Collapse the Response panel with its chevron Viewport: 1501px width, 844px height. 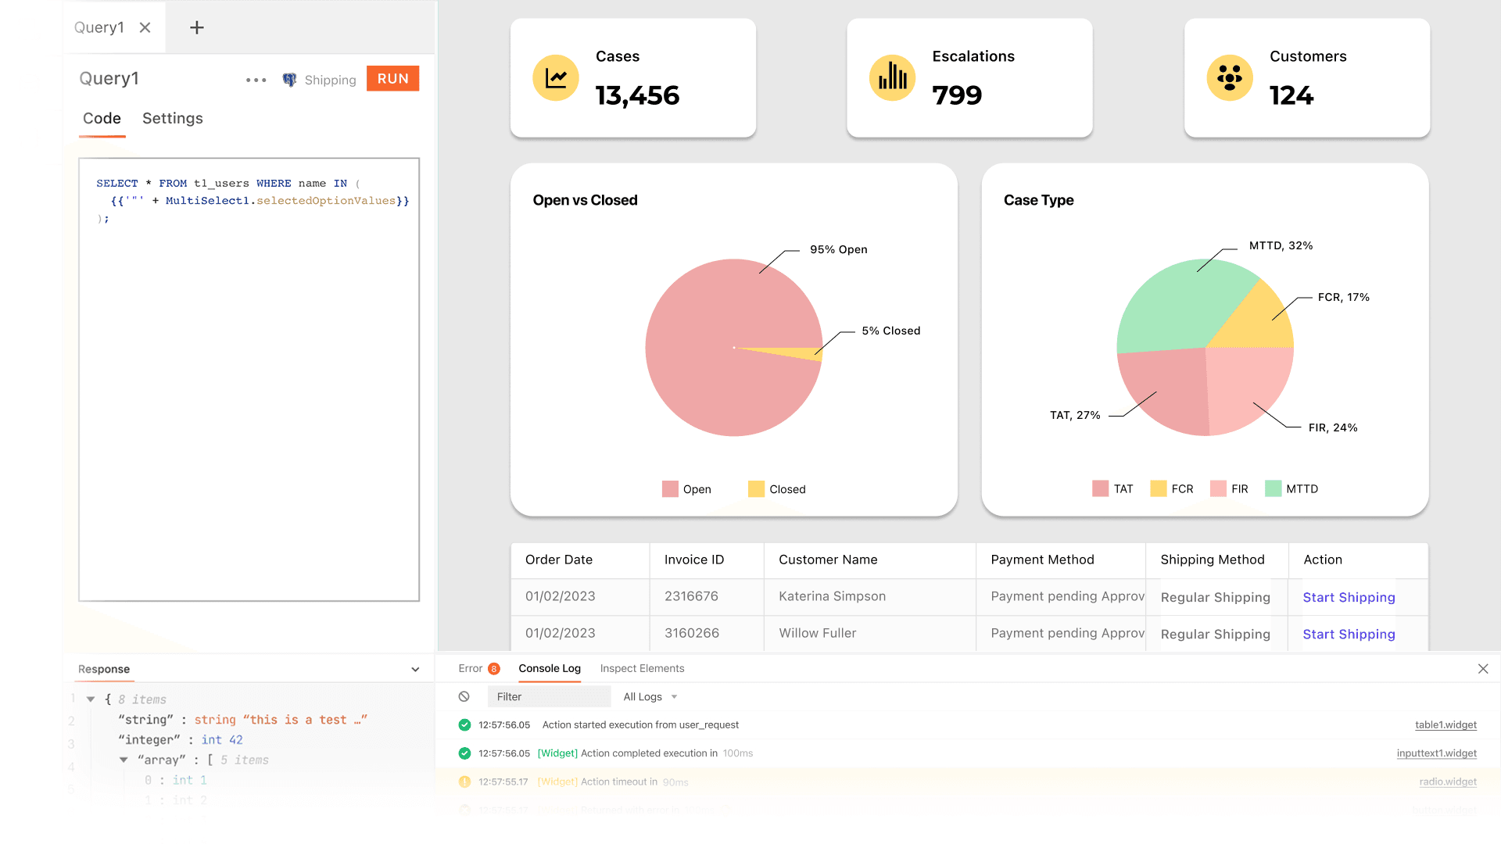(415, 669)
